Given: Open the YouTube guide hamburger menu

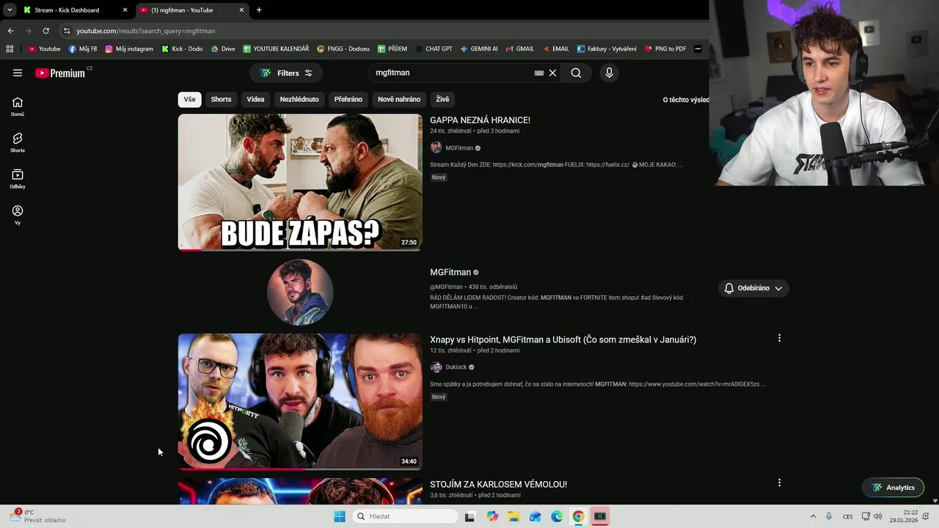Looking at the screenshot, I should 18,73.
